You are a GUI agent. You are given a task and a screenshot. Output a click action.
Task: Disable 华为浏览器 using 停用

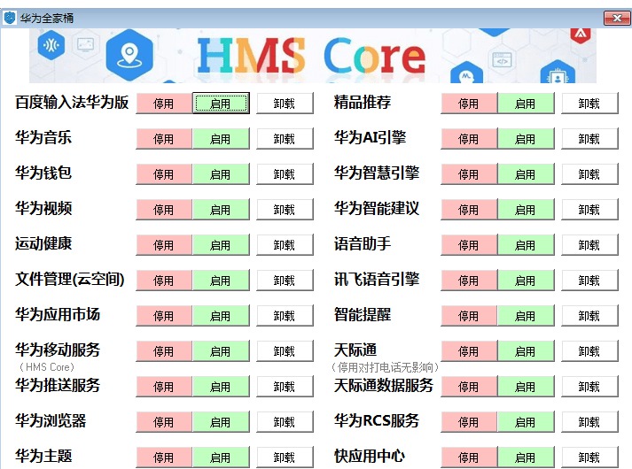tap(164, 422)
